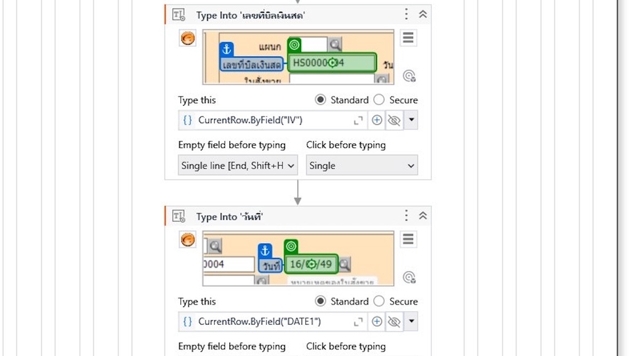Open expanded editor for the "IV" expression
This screenshot has width=634, height=356.
coord(359,120)
